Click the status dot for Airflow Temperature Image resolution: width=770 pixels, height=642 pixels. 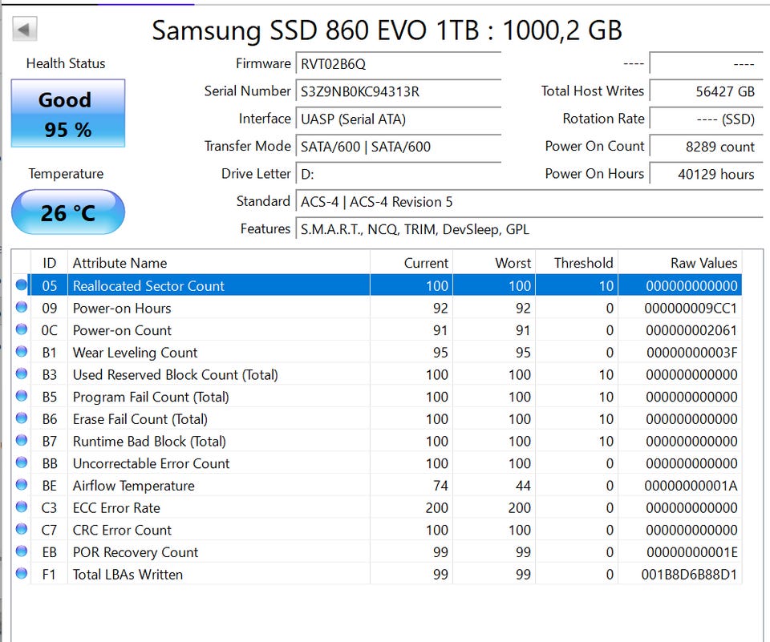point(22,485)
